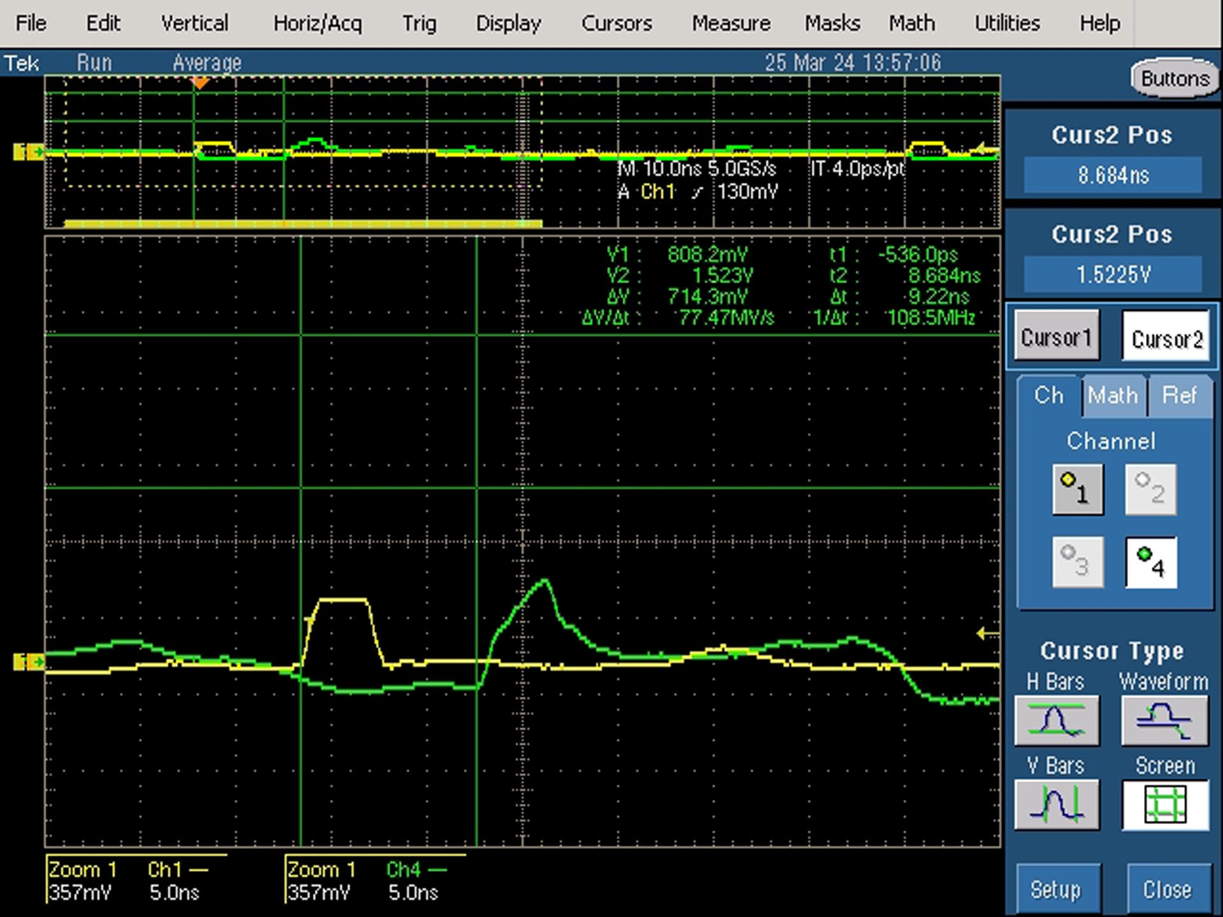The image size is (1223, 917).
Task: Select channel 3 cursor source
Action: tap(1078, 562)
